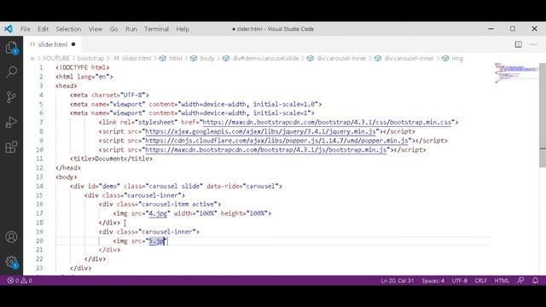Change indentation via Spaces: 4
Viewport: 546px width, 307px height.
pos(433,281)
